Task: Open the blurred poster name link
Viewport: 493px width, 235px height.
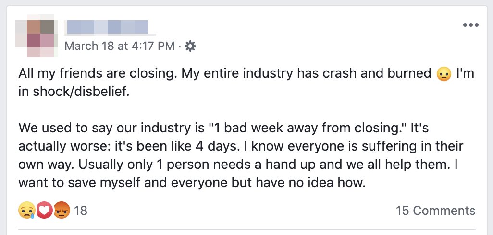Action: (107, 27)
